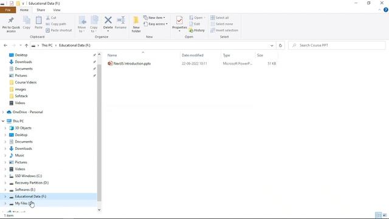The width and height of the screenshot is (389, 219).
Task: Expand OneDrive - Personal node
Action: tap(3, 112)
